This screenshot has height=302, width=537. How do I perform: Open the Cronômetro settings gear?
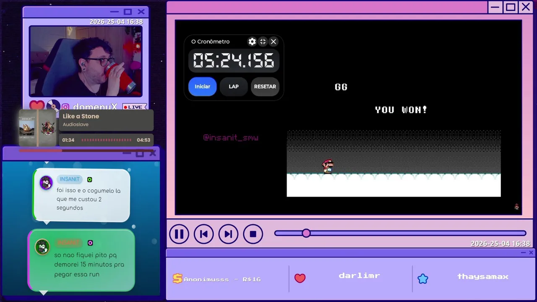pyautogui.click(x=252, y=42)
